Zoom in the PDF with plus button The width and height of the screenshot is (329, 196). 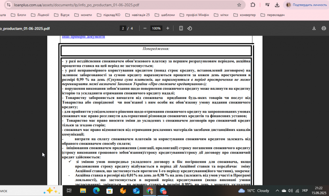click(167, 28)
